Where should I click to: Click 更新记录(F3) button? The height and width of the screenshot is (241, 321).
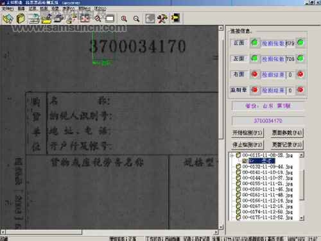coord(287,145)
